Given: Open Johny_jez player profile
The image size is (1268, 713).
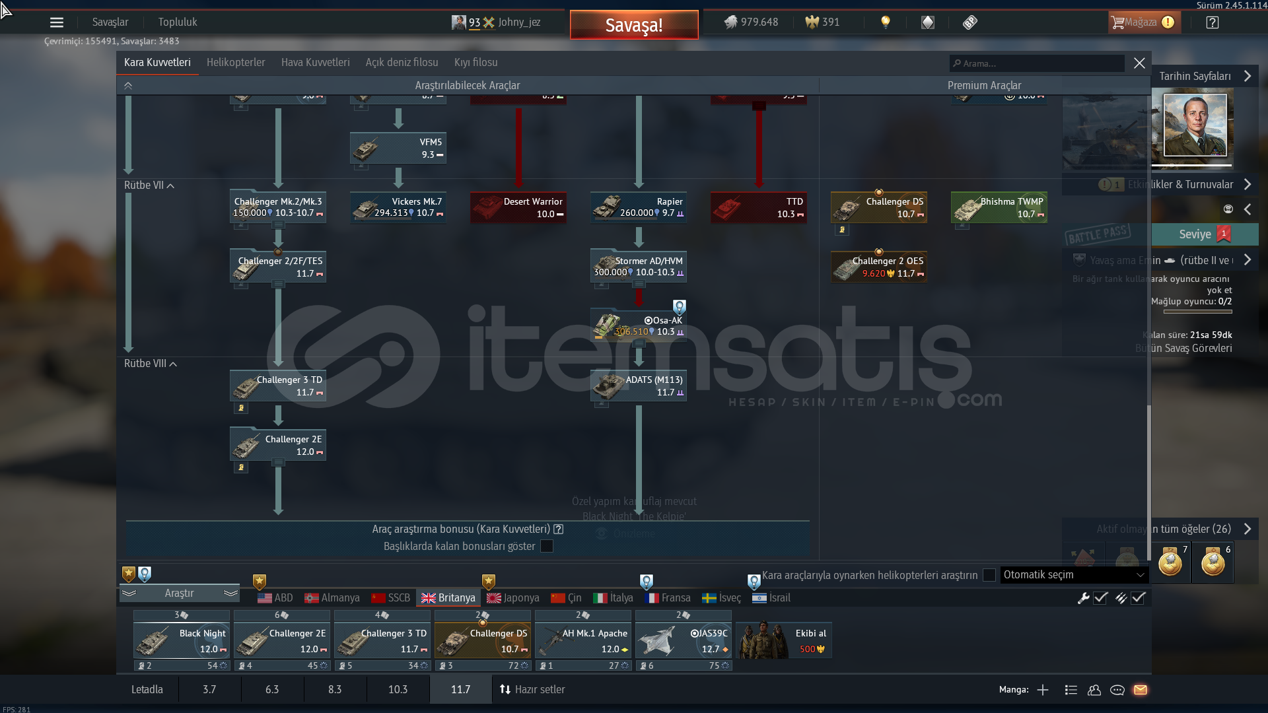Looking at the screenshot, I should [x=497, y=22].
